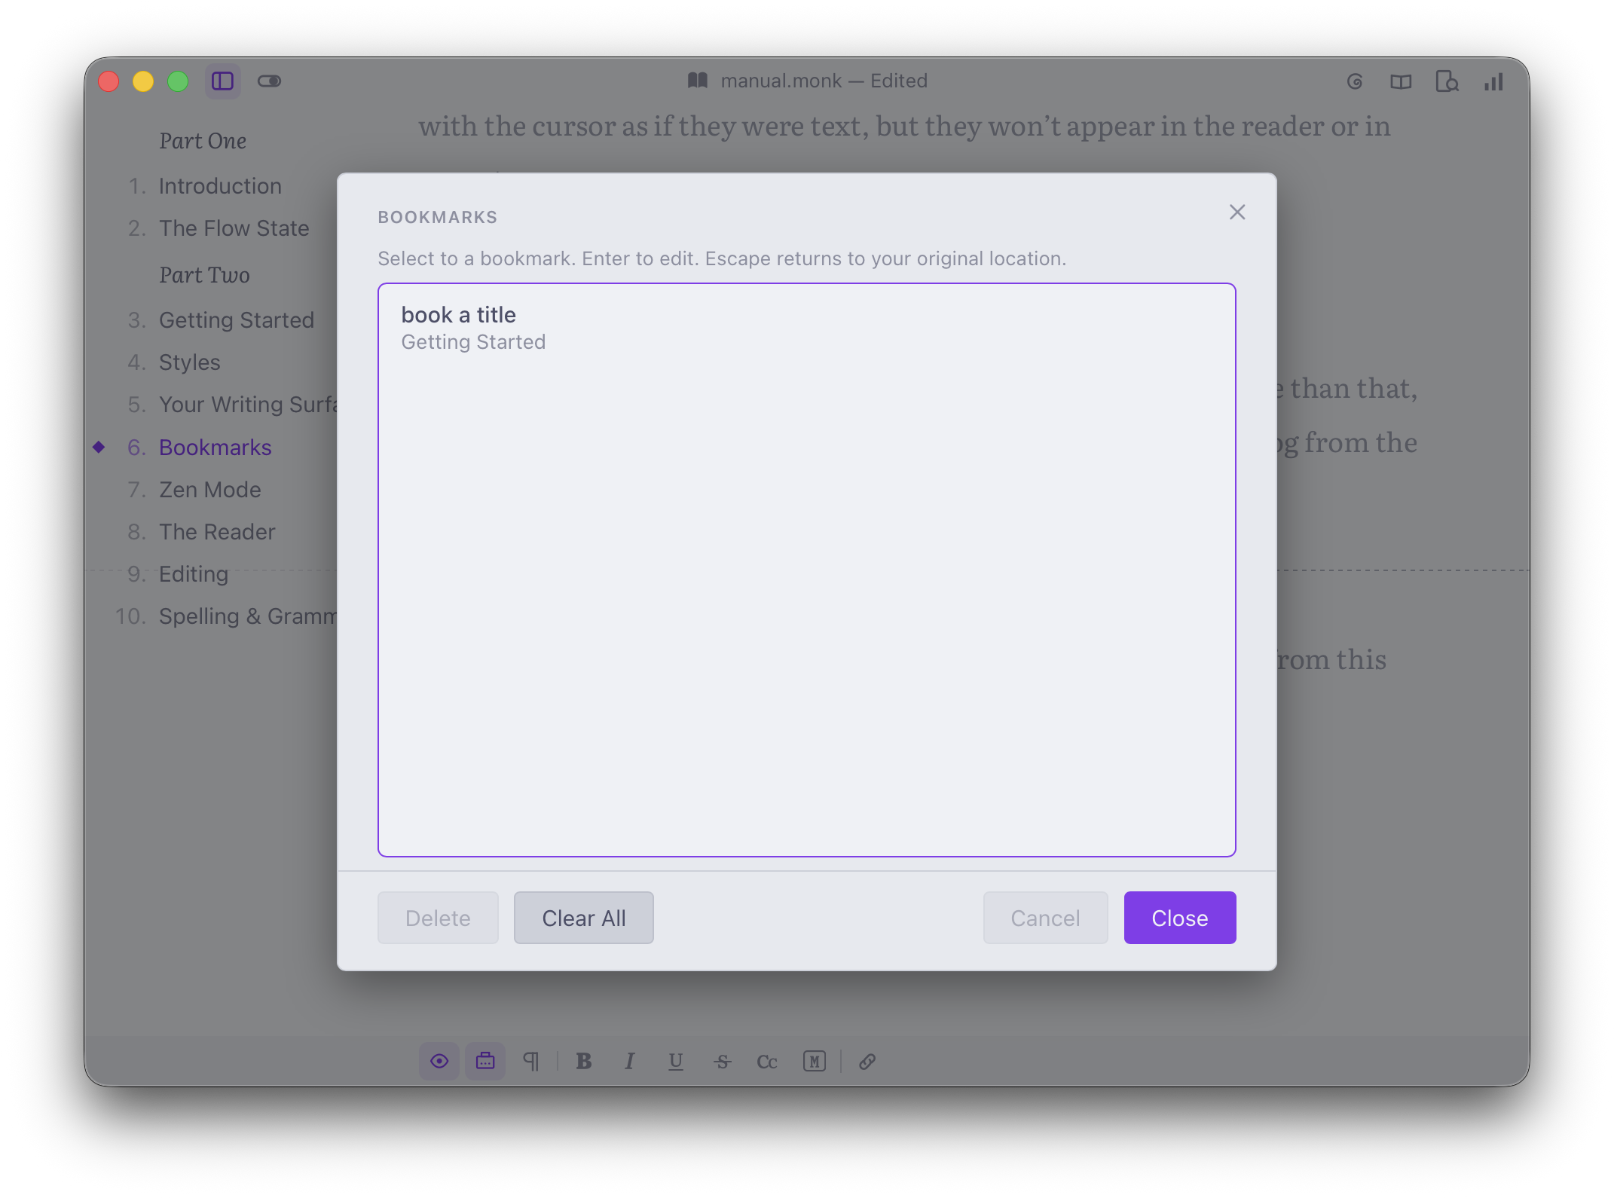1614x1198 pixels.
Task: Toggle the sidebar panel icon
Action: (x=222, y=81)
